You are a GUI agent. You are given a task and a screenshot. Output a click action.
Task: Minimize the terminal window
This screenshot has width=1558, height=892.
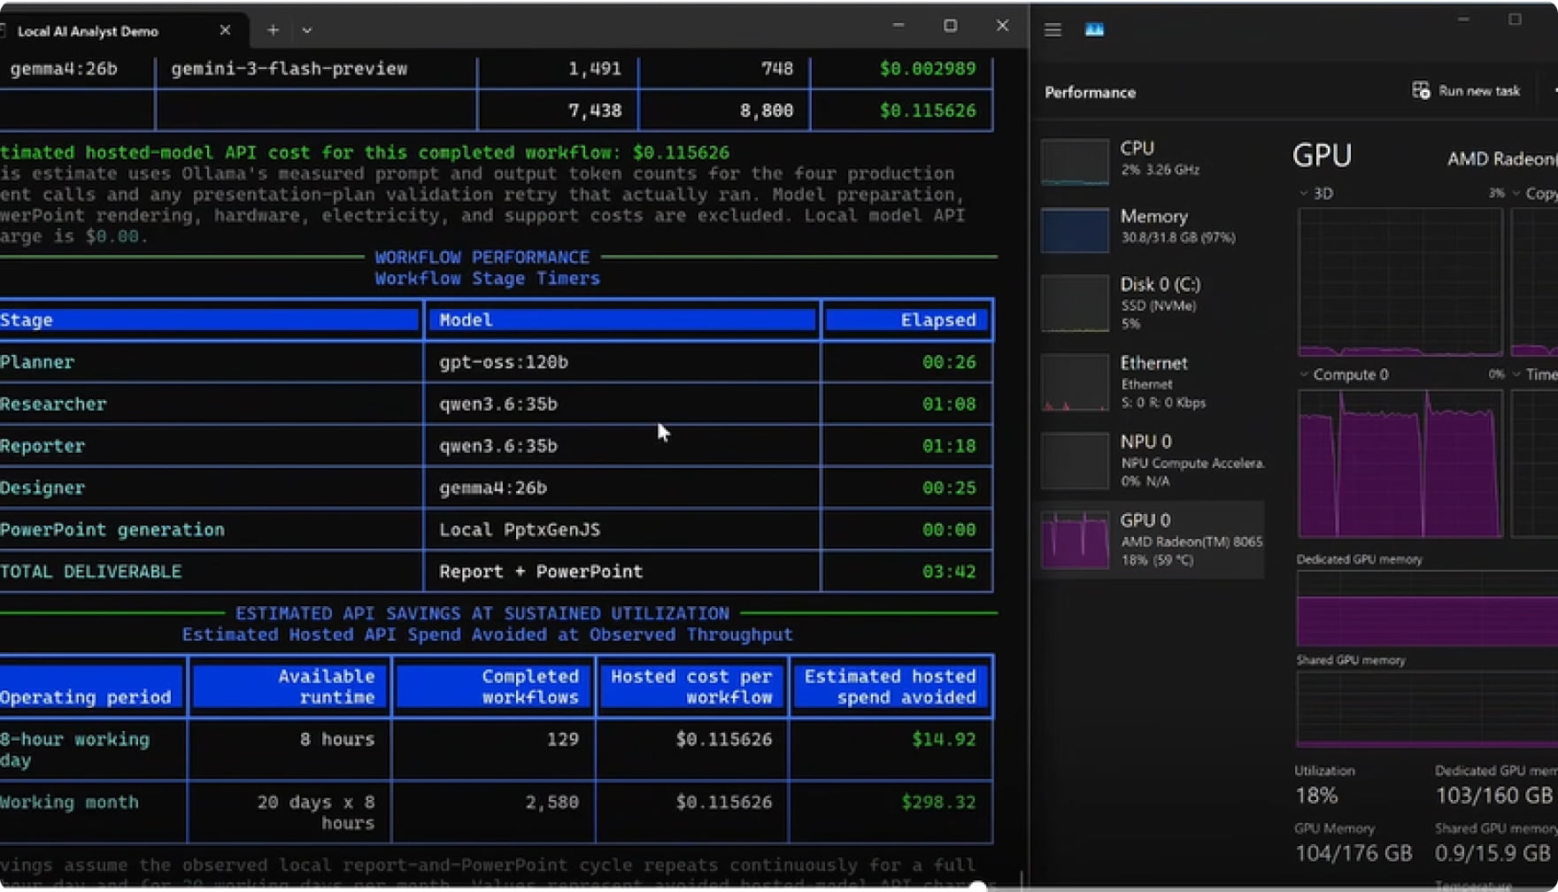899,26
